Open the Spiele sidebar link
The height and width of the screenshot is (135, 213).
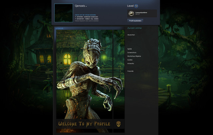click(129, 49)
